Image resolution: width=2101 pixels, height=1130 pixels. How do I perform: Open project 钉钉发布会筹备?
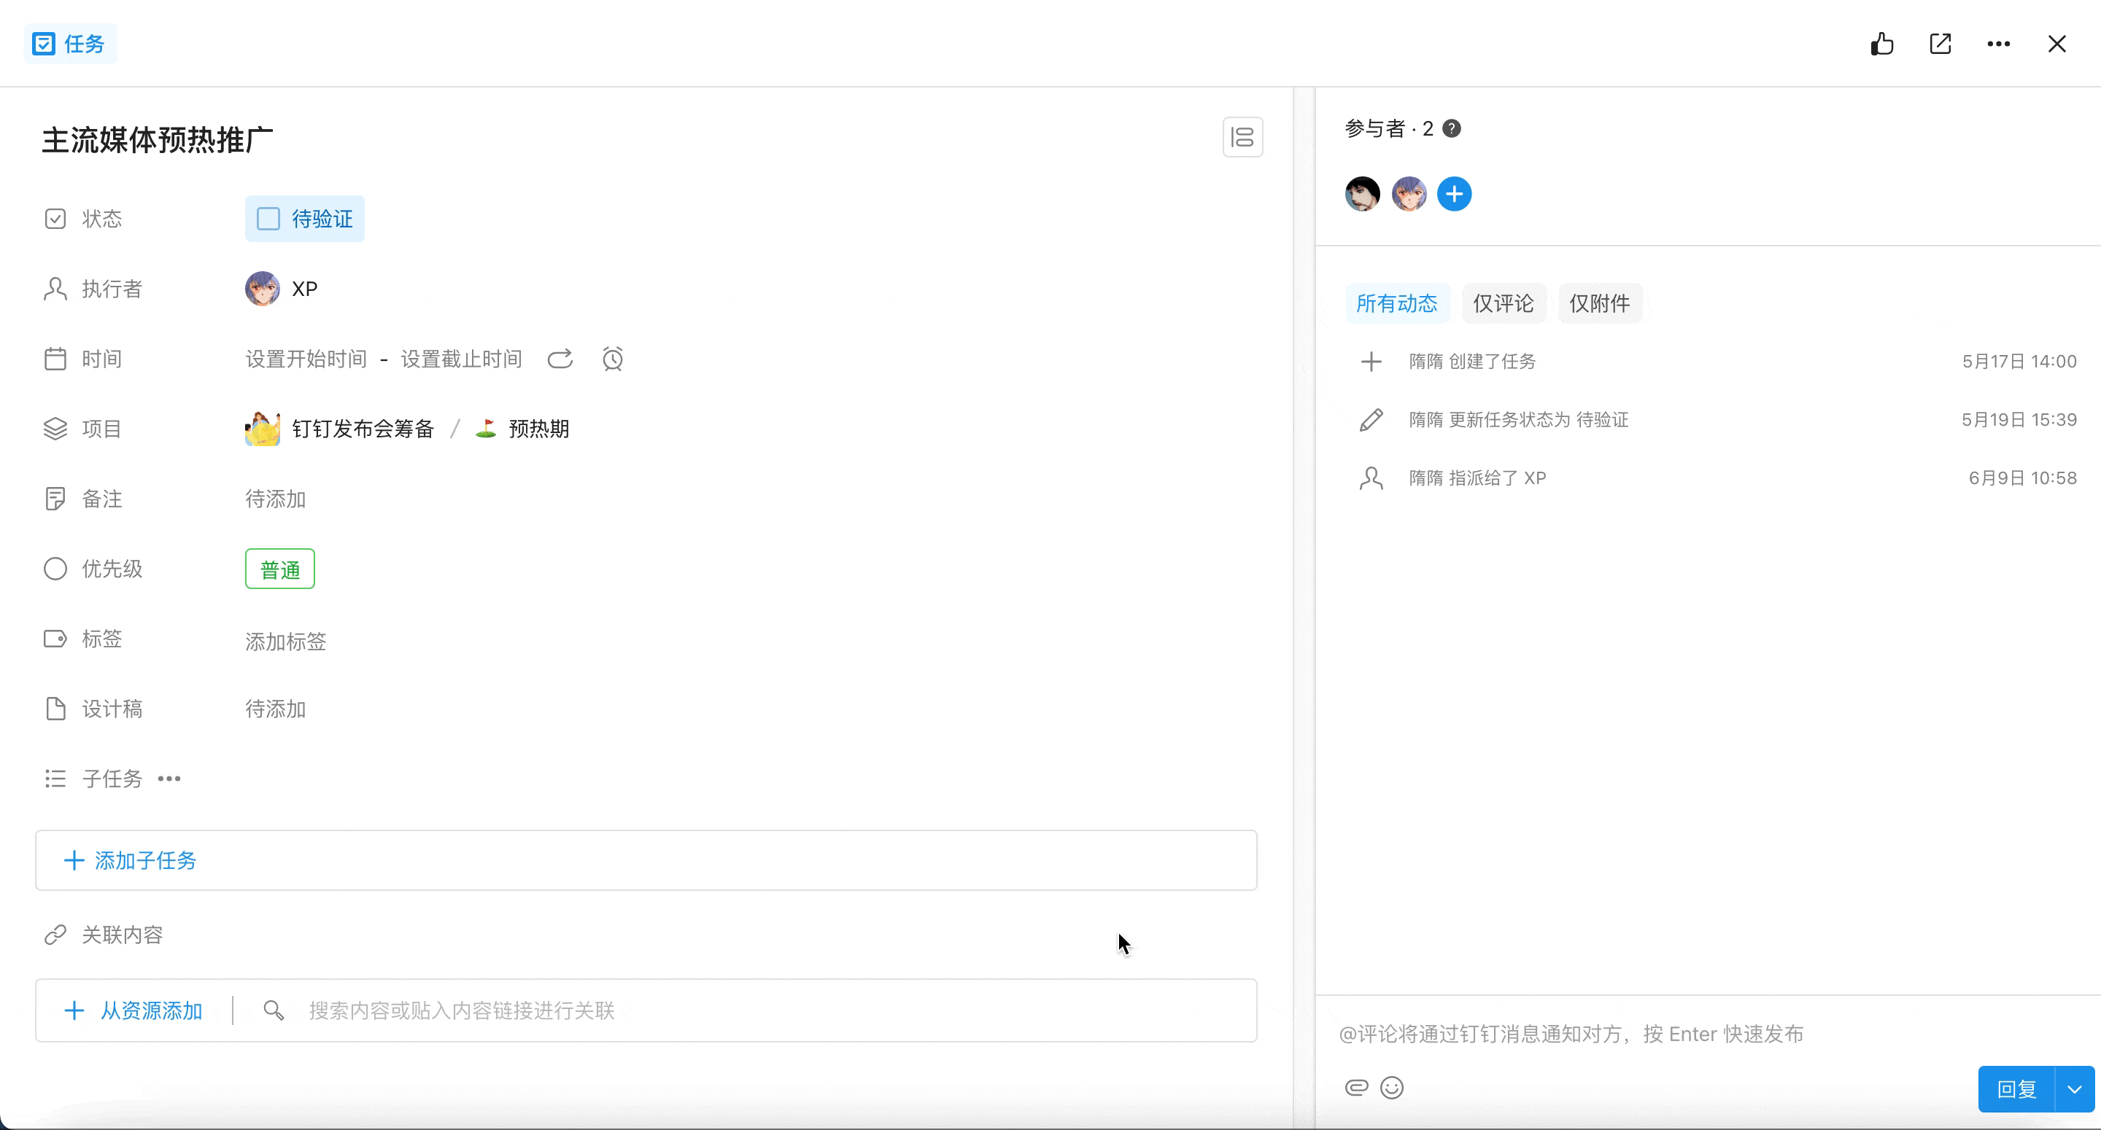(x=363, y=429)
